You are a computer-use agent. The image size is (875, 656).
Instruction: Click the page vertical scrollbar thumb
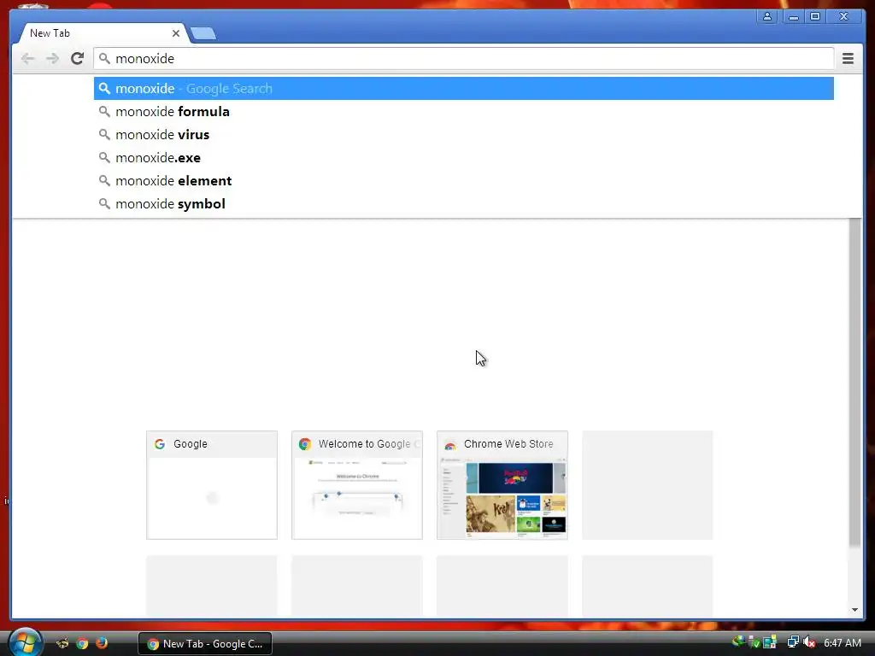[854, 382]
